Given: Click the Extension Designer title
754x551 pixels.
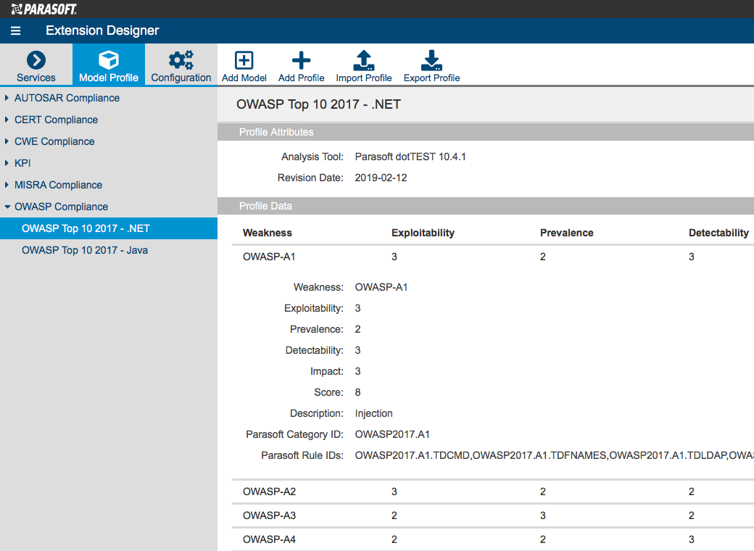Looking at the screenshot, I should coord(102,30).
